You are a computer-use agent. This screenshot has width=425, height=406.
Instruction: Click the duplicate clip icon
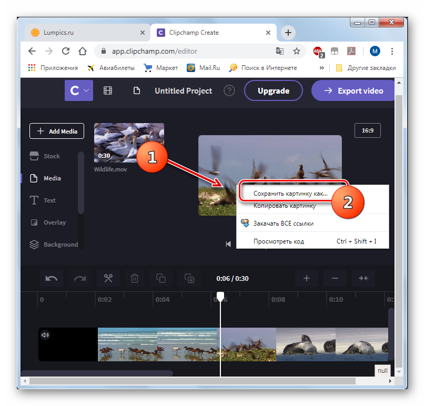point(161,279)
